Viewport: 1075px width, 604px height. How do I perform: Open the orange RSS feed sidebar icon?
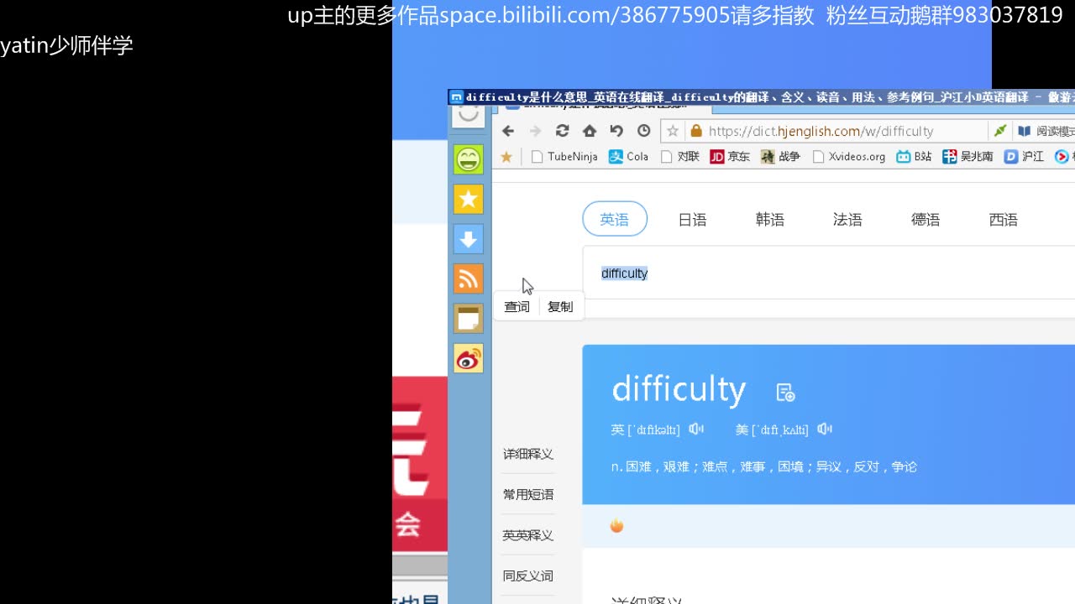pyautogui.click(x=469, y=279)
